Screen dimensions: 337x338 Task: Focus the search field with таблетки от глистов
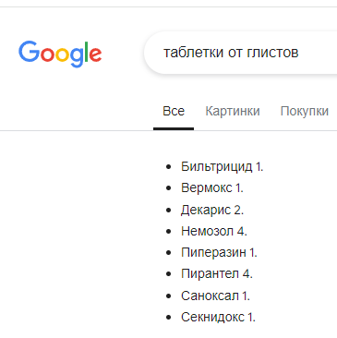(241, 53)
